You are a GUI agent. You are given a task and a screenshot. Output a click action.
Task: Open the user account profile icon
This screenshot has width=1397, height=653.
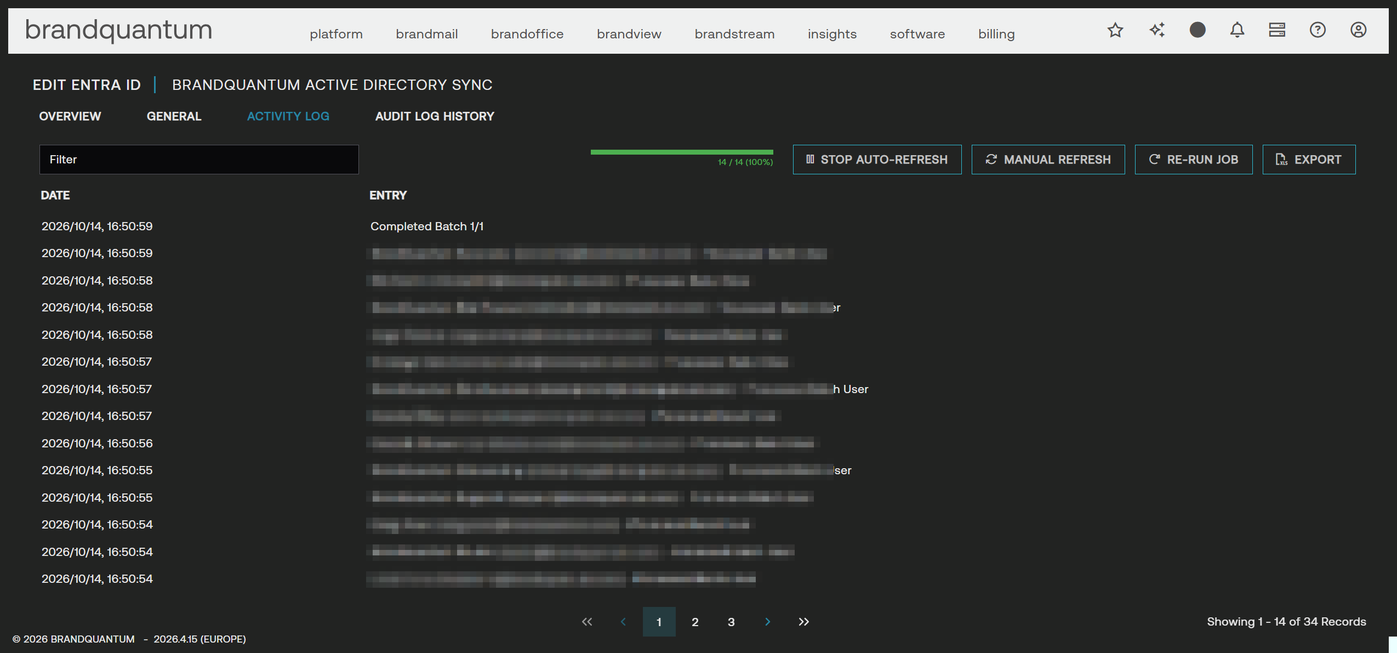click(x=1358, y=30)
